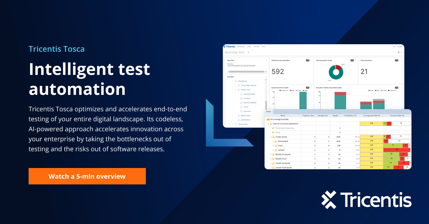Screen dimensions: 429x224
Task: Click the time range input field
Action: [x=241, y=66]
